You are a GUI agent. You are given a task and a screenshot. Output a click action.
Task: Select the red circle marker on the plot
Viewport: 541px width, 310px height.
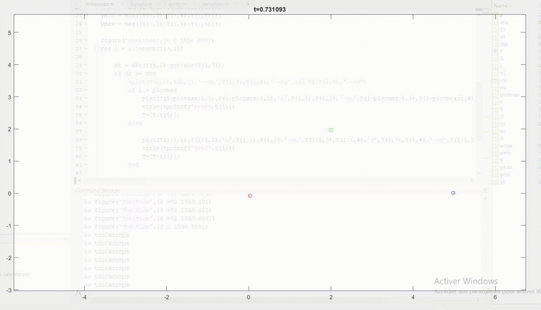(x=250, y=196)
